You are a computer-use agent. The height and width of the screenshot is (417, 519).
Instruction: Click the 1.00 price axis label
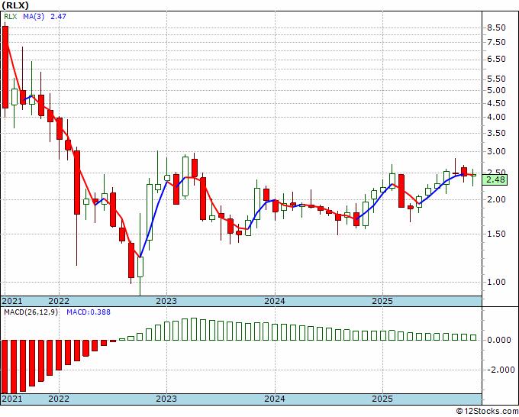point(497,282)
